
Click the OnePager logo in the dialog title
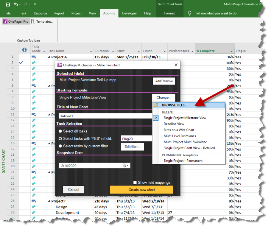click(60, 65)
